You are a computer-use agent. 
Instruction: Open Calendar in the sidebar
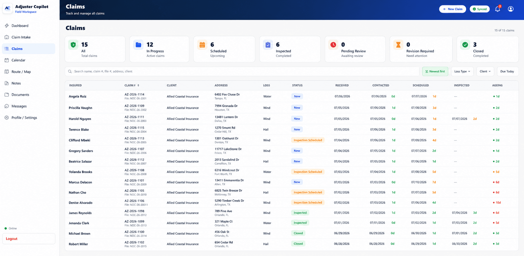click(x=29, y=60)
